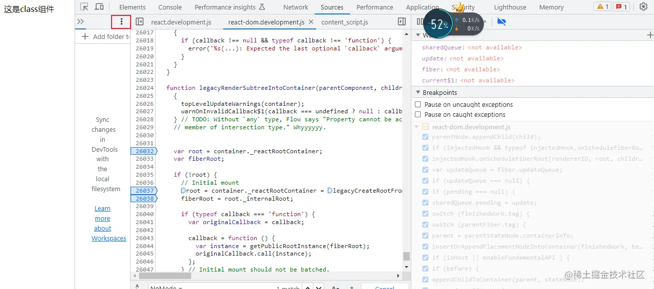
Task: Click the sharedQueue watch expression
Action: point(472,47)
